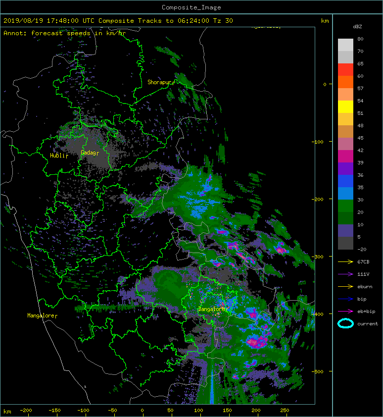Click the 'Tz 30' text in header
This screenshot has width=383, height=417.
pos(223,20)
